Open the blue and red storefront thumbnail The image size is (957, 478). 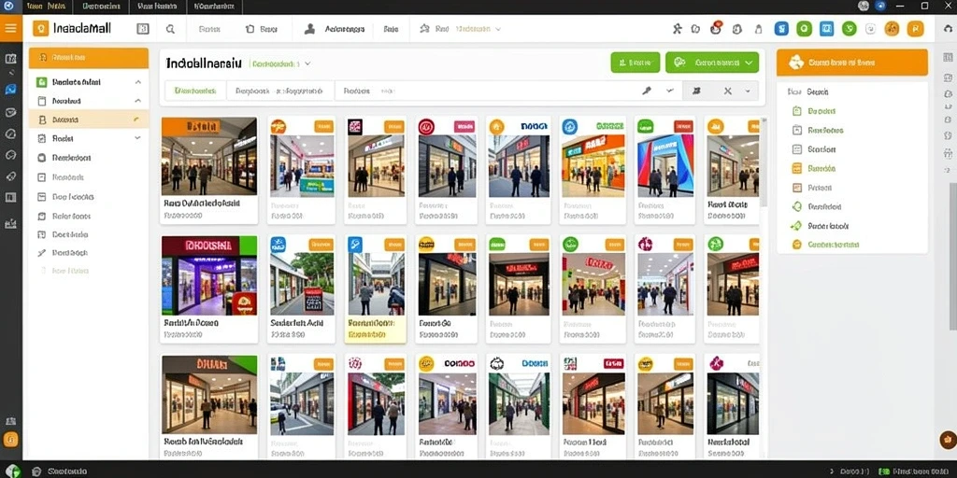pyautogui.click(x=664, y=166)
